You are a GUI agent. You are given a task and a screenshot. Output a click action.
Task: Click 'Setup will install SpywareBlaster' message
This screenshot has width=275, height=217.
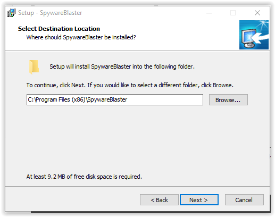coord(122,66)
